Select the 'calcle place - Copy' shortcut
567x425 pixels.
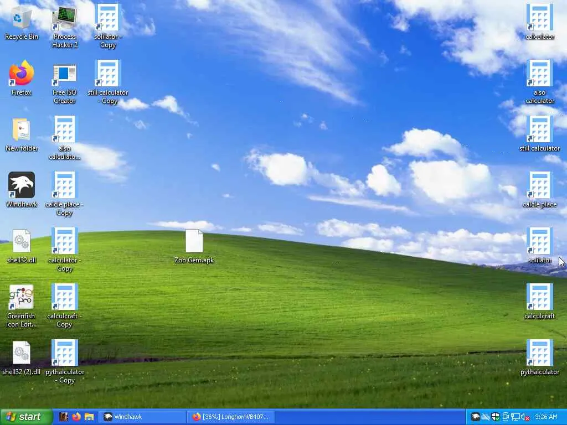tap(65, 194)
